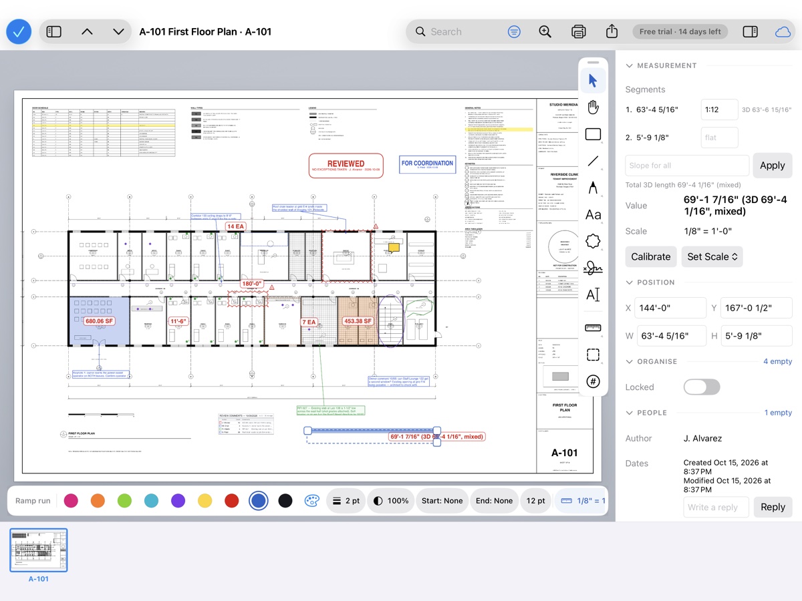Screen dimensions: 802x601
Task: Collapse the PEOPLE section
Action: tap(646, 413)
